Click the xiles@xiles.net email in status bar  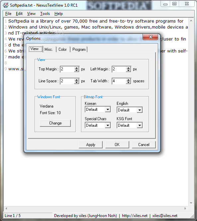click(x=165, y=216)
